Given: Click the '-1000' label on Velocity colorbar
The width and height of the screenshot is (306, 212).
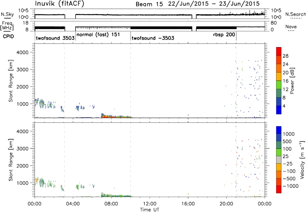Looking at the screenshot, I should point(290,186).
